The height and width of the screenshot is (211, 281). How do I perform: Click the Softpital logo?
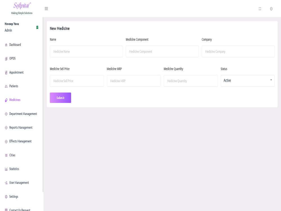click(22, 6)
